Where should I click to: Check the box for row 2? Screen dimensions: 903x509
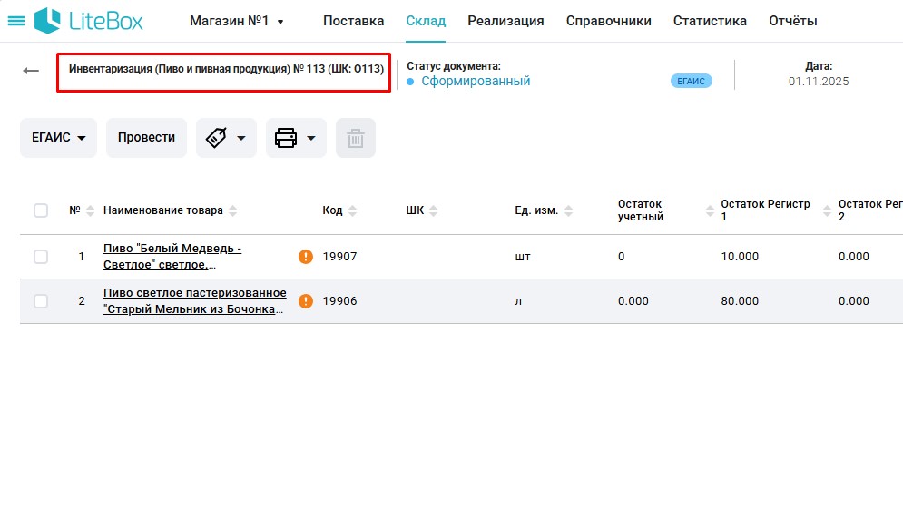(x=41, y=301)
